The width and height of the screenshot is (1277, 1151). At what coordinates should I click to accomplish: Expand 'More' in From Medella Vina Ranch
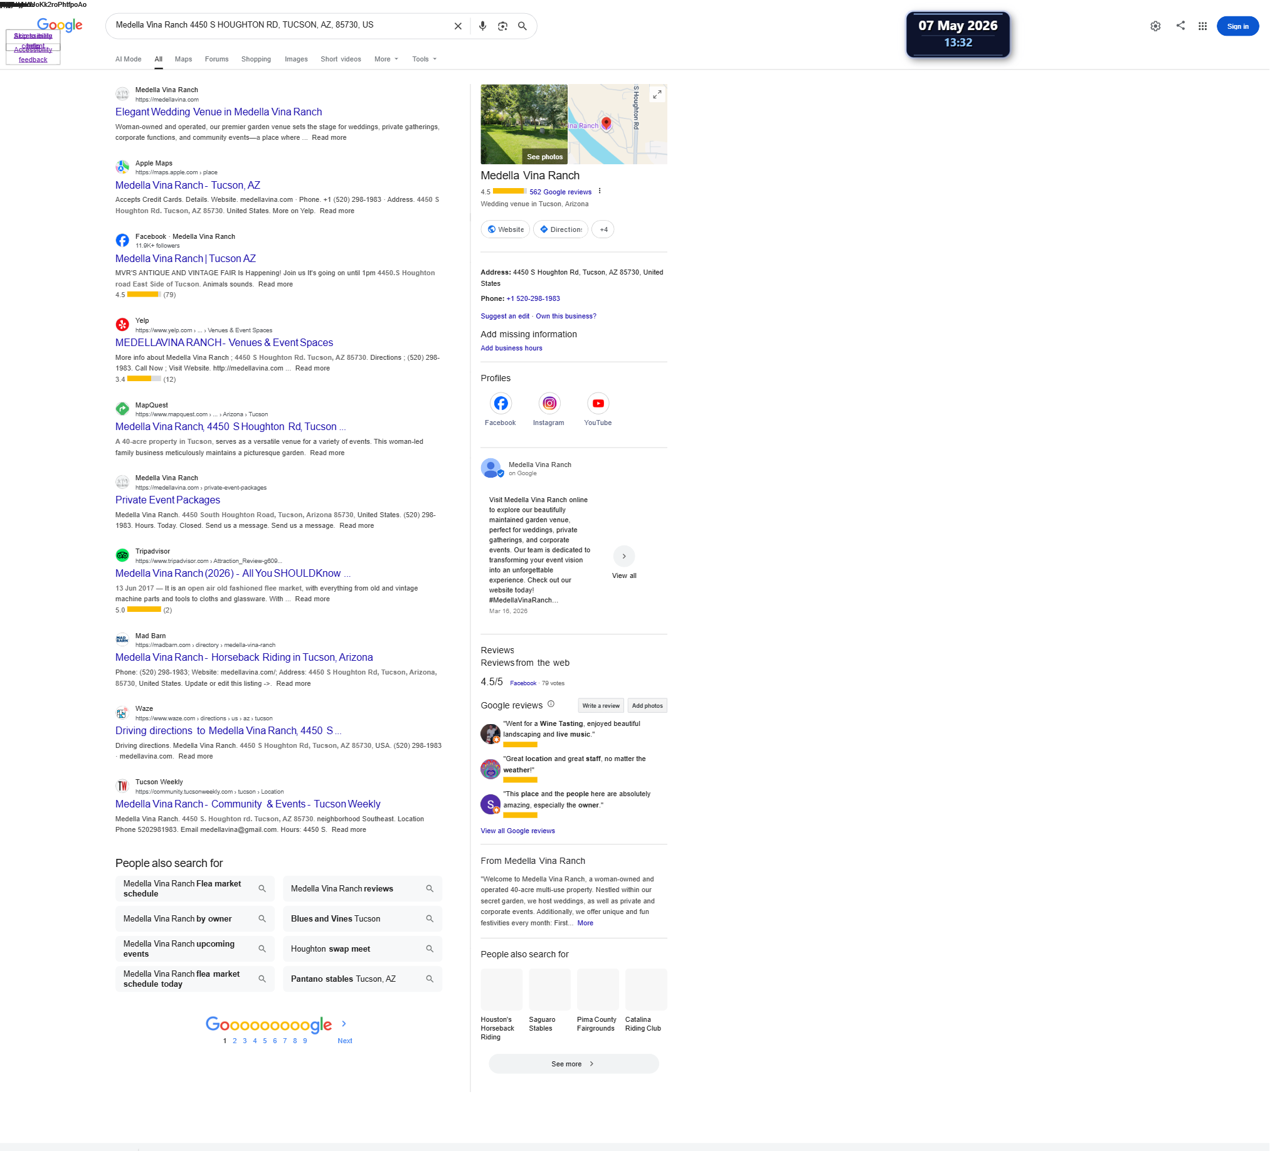(x=585, y=923)
